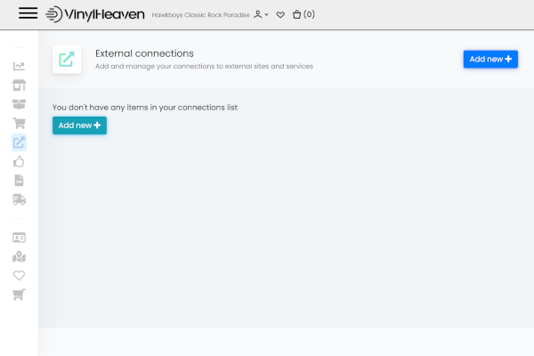This screenshot has height=356, width=534.
Task: Open the orders cart sidebar icon
Action: 19,124
